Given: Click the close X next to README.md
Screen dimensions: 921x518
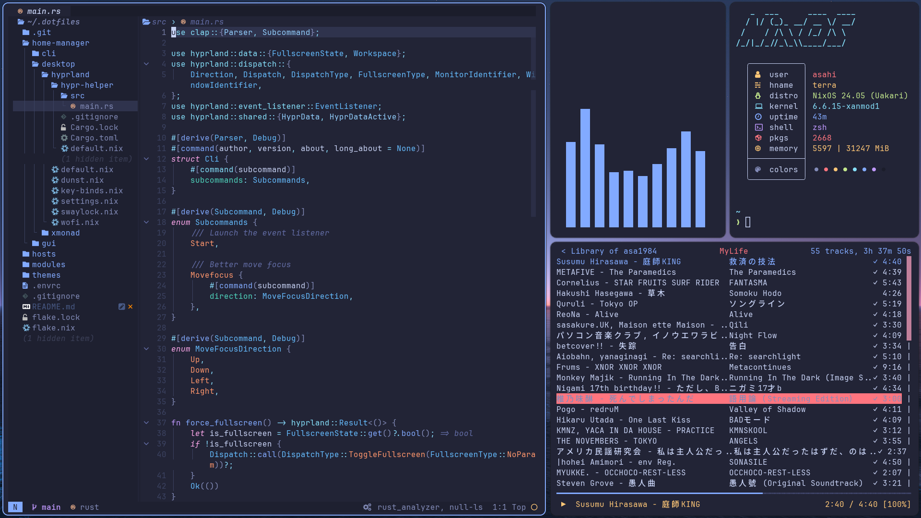Looking at the screenshot, I should click(x=130, y=307).
